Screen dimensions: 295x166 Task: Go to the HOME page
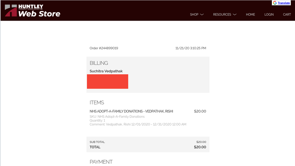point(250,14)
